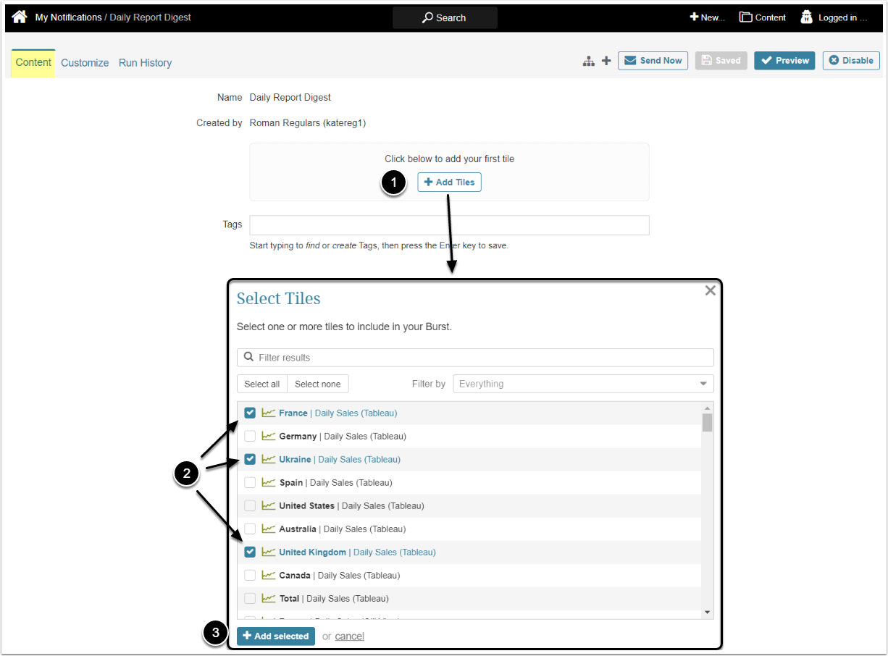Click the chart icon beside Spain tile
This screenshot has width=888, height=656.
(x=269, y=482)
